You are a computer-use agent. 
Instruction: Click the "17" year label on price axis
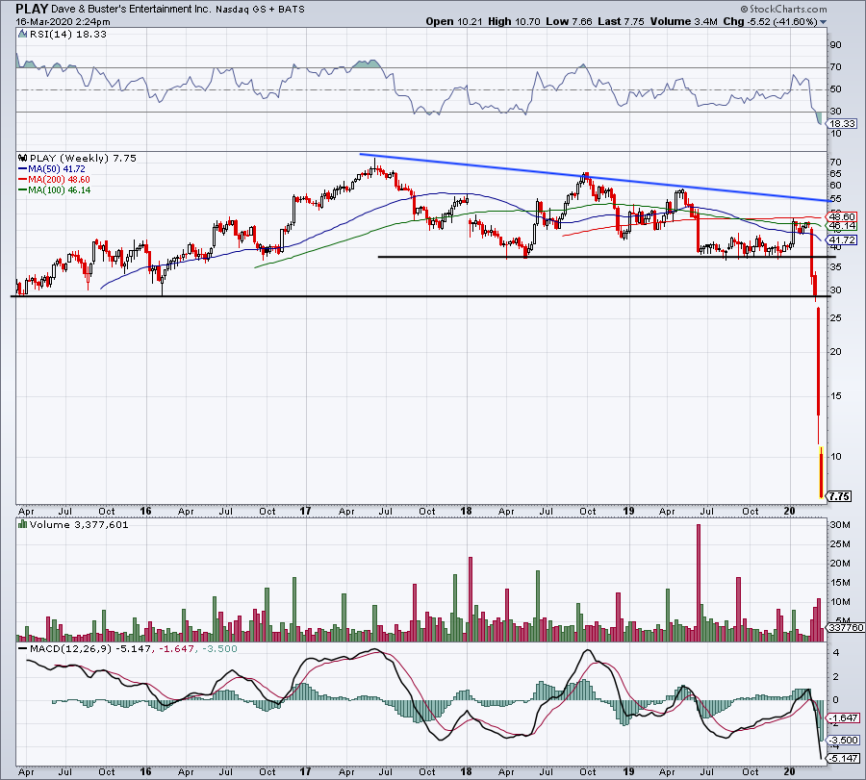coord(305,511)
